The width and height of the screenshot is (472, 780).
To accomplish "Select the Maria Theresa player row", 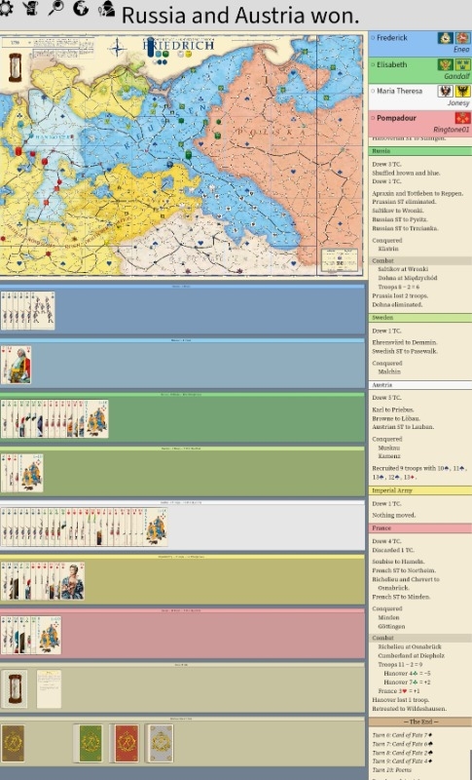I will [419, 97].
